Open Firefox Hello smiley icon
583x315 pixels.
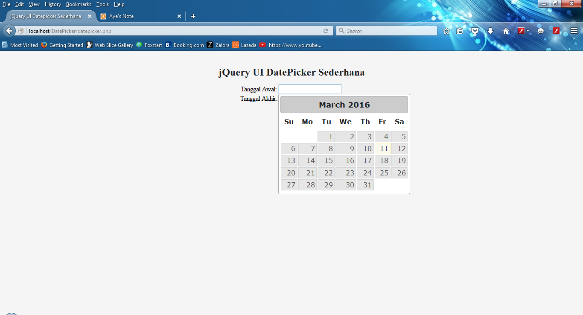click(x=540, y=30)
